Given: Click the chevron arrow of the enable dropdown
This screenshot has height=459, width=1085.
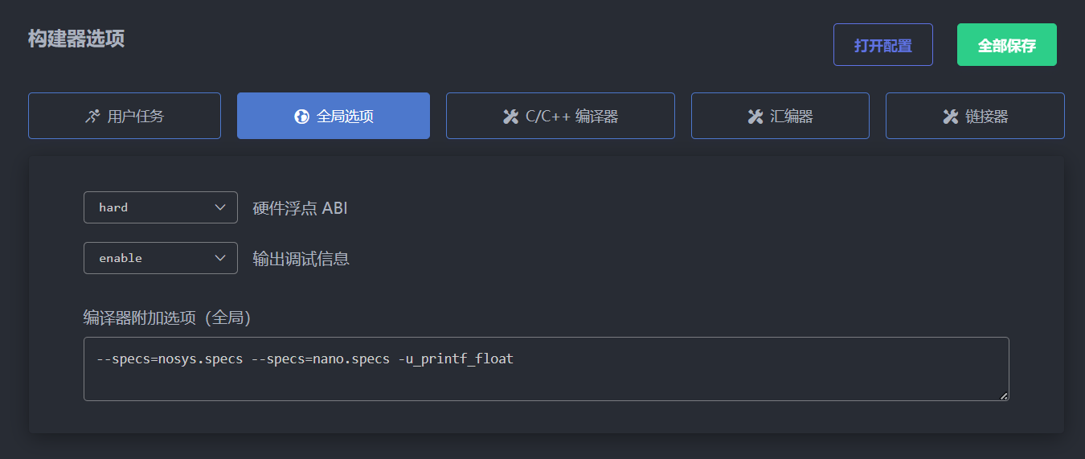Looking at the screenshot, I should [221, 258].
